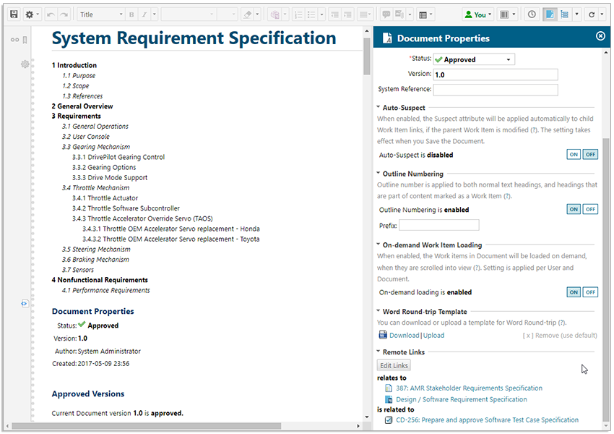Set On-demand loading to OFF
614x434 pixels.
tap(590, 292)
